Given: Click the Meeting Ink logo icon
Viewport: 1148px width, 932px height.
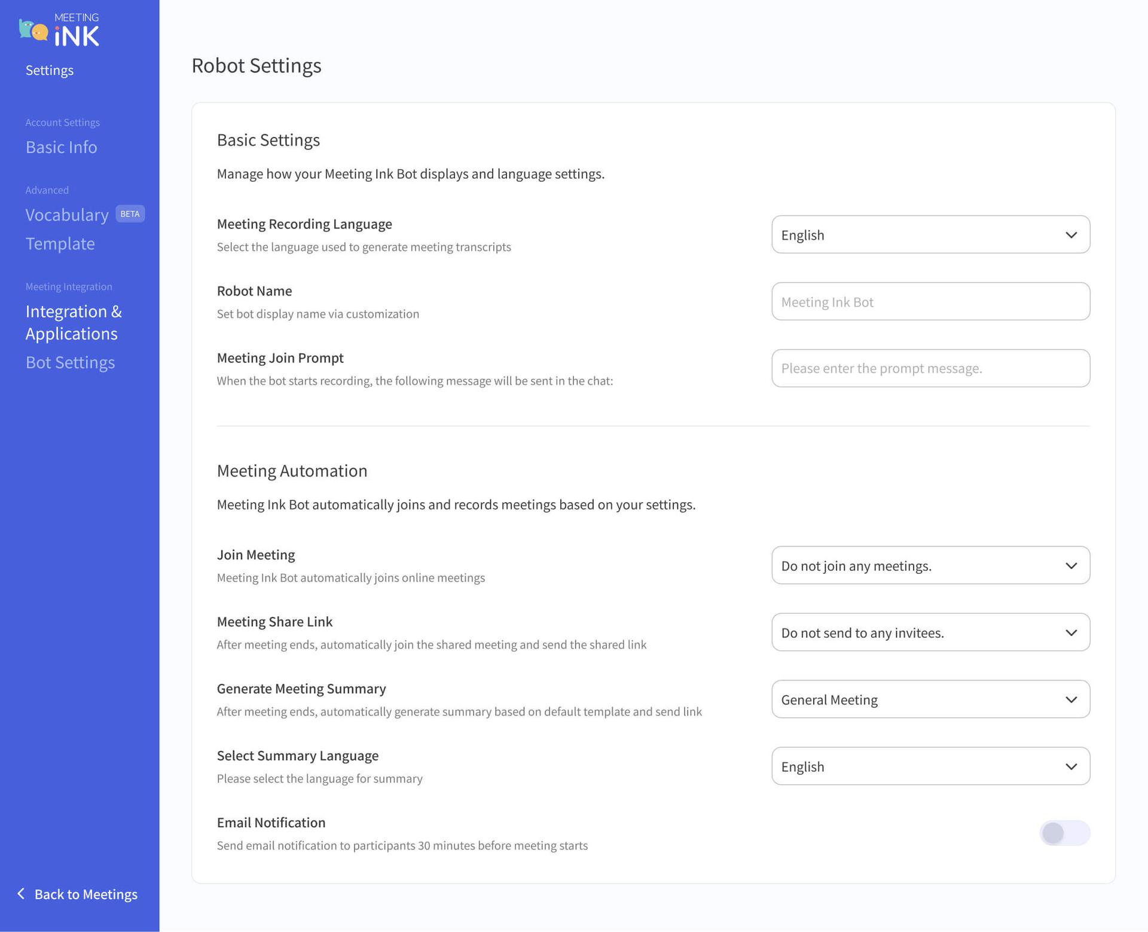Looking at the screenshot, I should [x=33, y=30].
